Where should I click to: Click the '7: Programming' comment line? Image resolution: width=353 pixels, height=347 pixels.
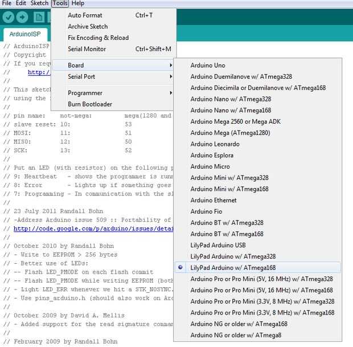tap(88, 194)
